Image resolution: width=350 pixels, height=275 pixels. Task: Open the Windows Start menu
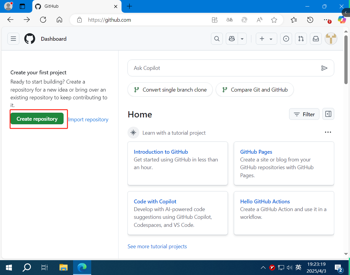click(x=9, y=267)
